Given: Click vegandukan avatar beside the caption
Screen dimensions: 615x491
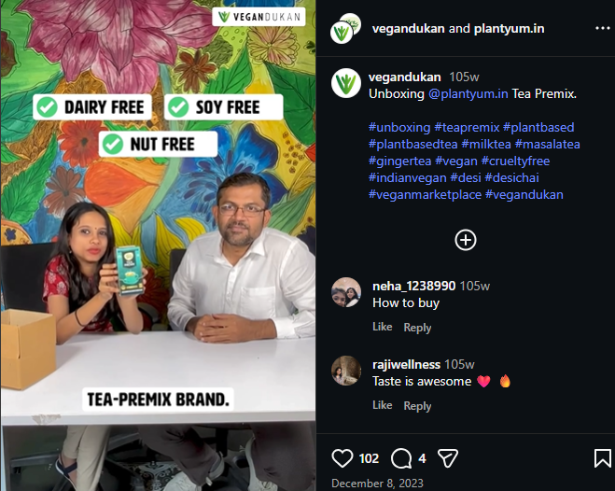Looking at the screenshot, I should tap(346, 83).
